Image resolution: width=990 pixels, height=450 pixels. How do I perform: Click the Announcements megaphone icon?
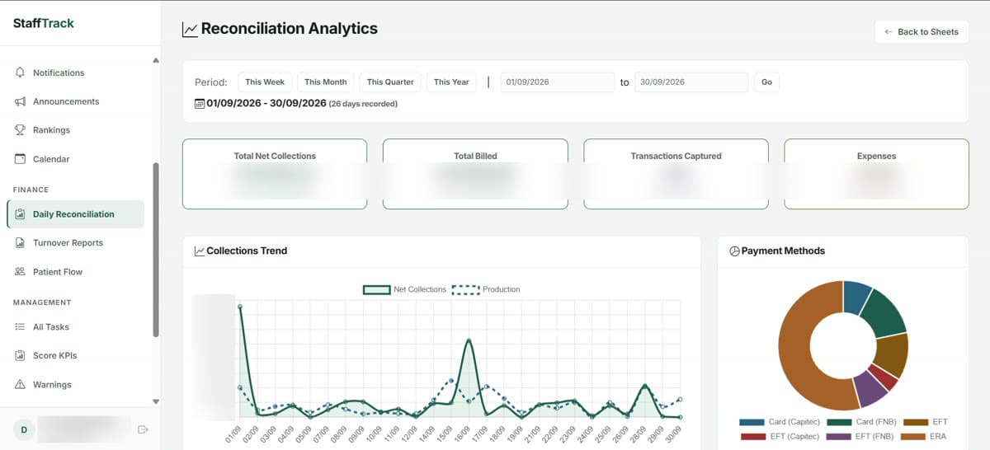(20, 101)
